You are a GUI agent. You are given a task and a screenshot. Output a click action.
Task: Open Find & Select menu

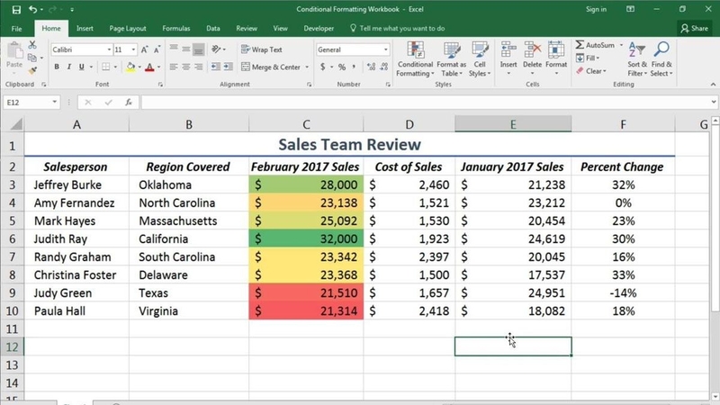click(661, 59)
